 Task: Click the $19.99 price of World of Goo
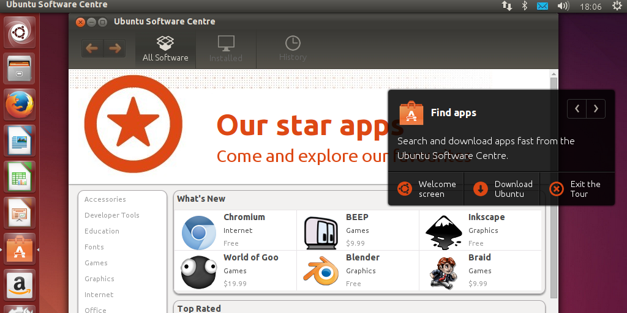coord(235,284)
